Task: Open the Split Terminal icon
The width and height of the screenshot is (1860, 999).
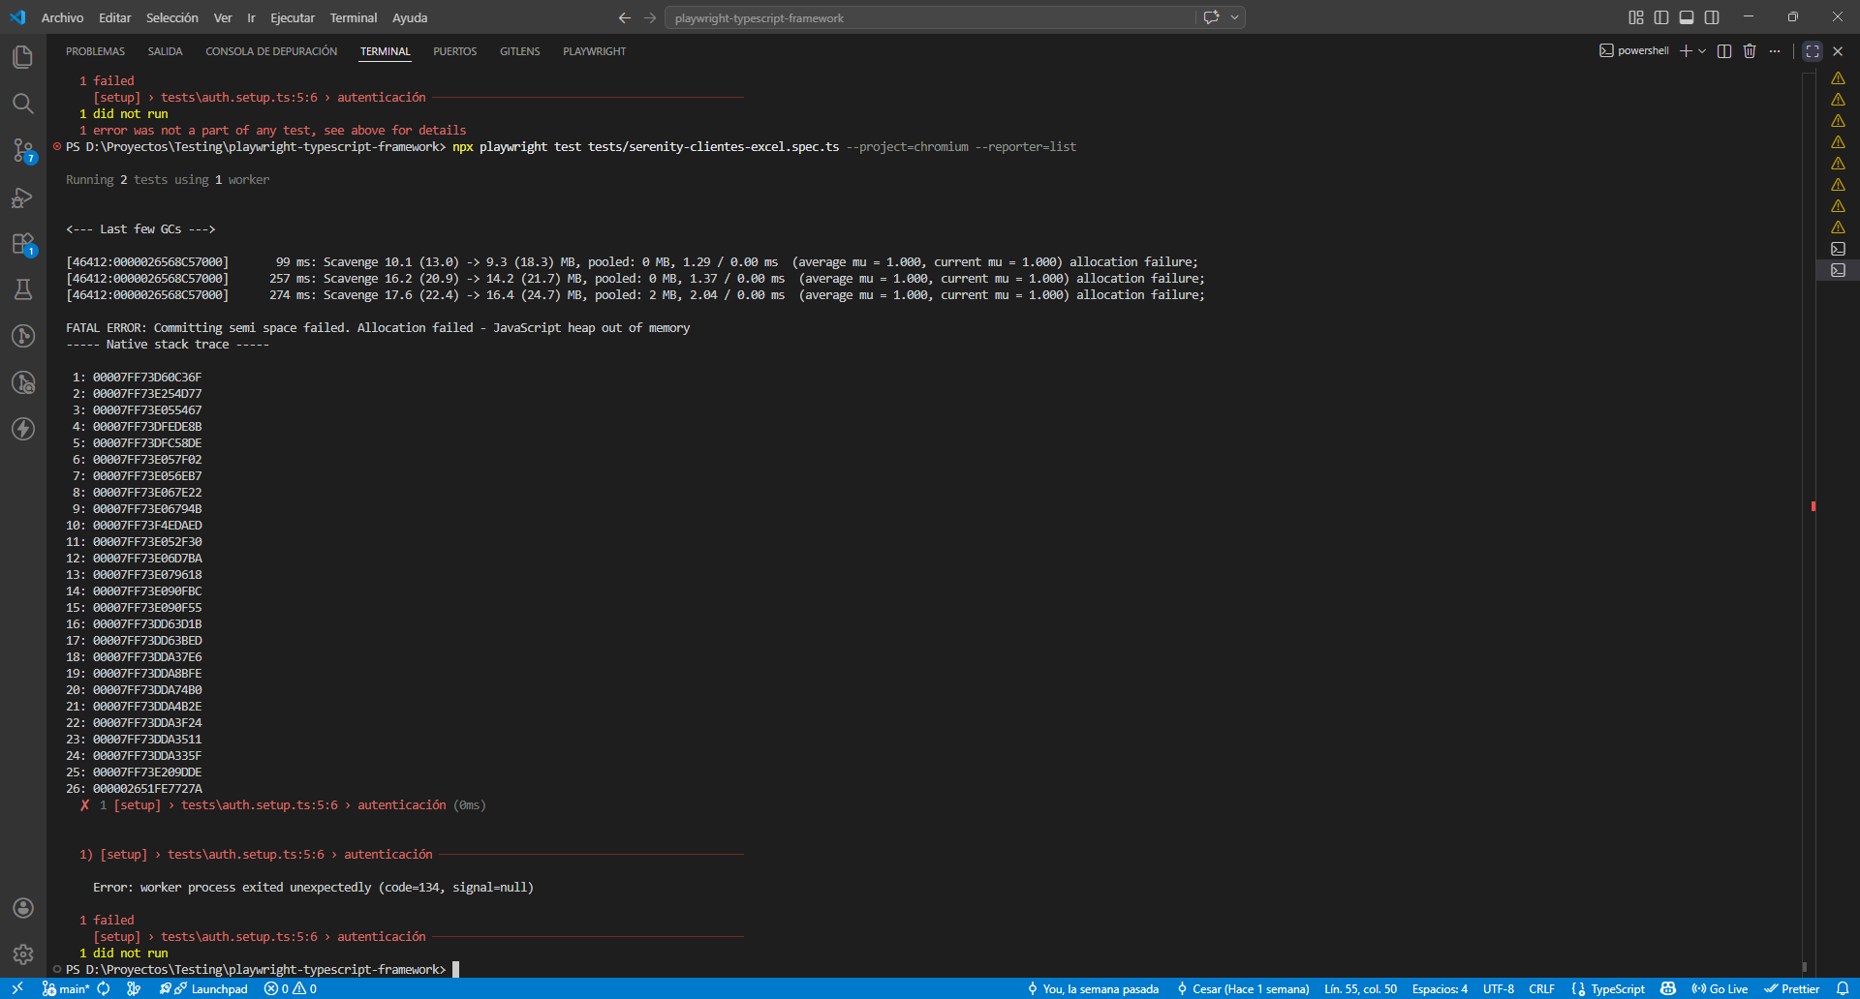Action: (1724, 50)
